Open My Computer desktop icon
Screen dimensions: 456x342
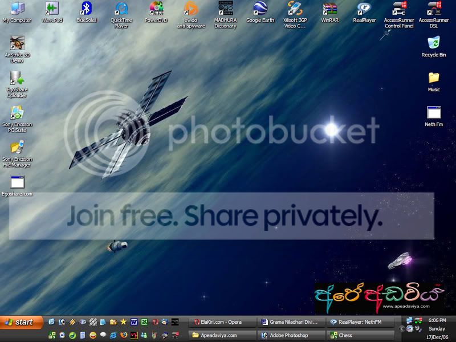click(x=17, y=12)
